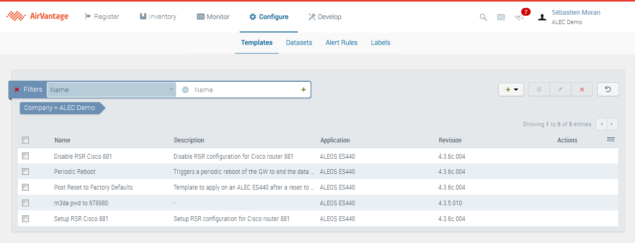Go to the next page arrow

point(612,124)
